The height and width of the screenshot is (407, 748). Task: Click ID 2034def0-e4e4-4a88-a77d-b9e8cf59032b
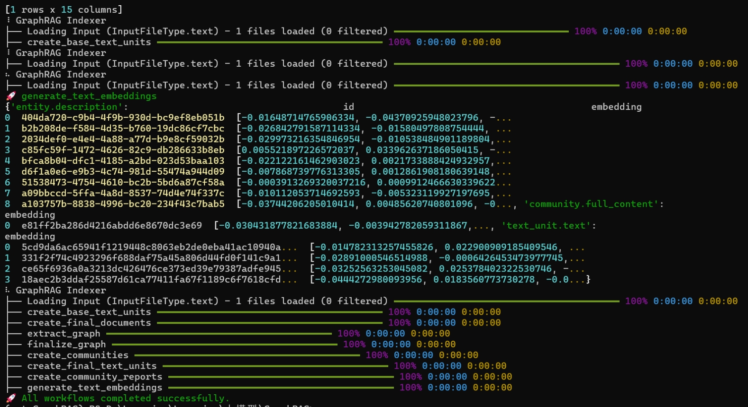tap(123, 139)
